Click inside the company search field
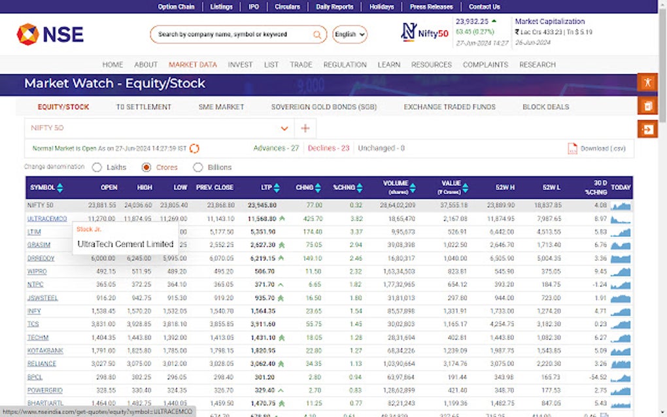The height and width of the screenshot is (417, 667). click(235, 34)
